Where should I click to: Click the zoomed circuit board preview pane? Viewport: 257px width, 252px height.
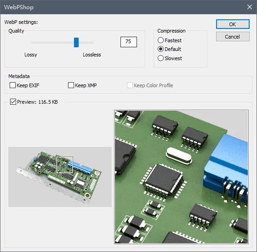181,177
